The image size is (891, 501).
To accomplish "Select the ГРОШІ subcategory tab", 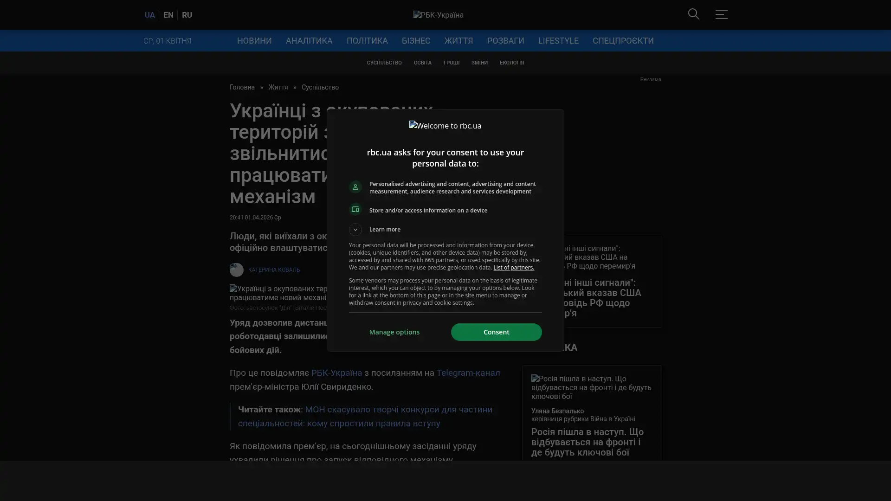I will (451, 63).
